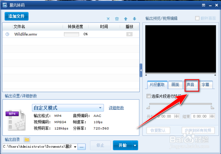This screenshot has height=154, width=221.
Task: Browse output directory with ... button
Action: click(82, 147)
